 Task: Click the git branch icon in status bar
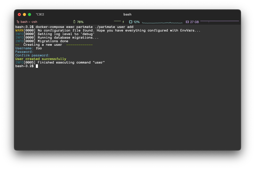tap(18, 22)
